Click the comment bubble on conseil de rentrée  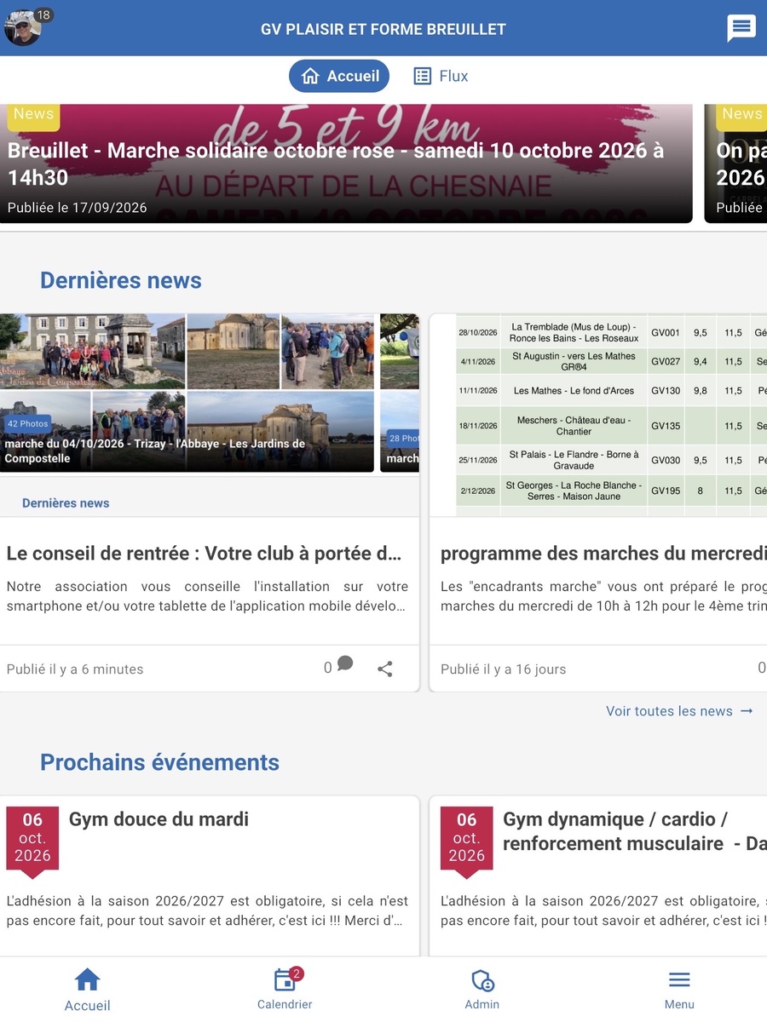pyautogui.click(x=344, y=664)
